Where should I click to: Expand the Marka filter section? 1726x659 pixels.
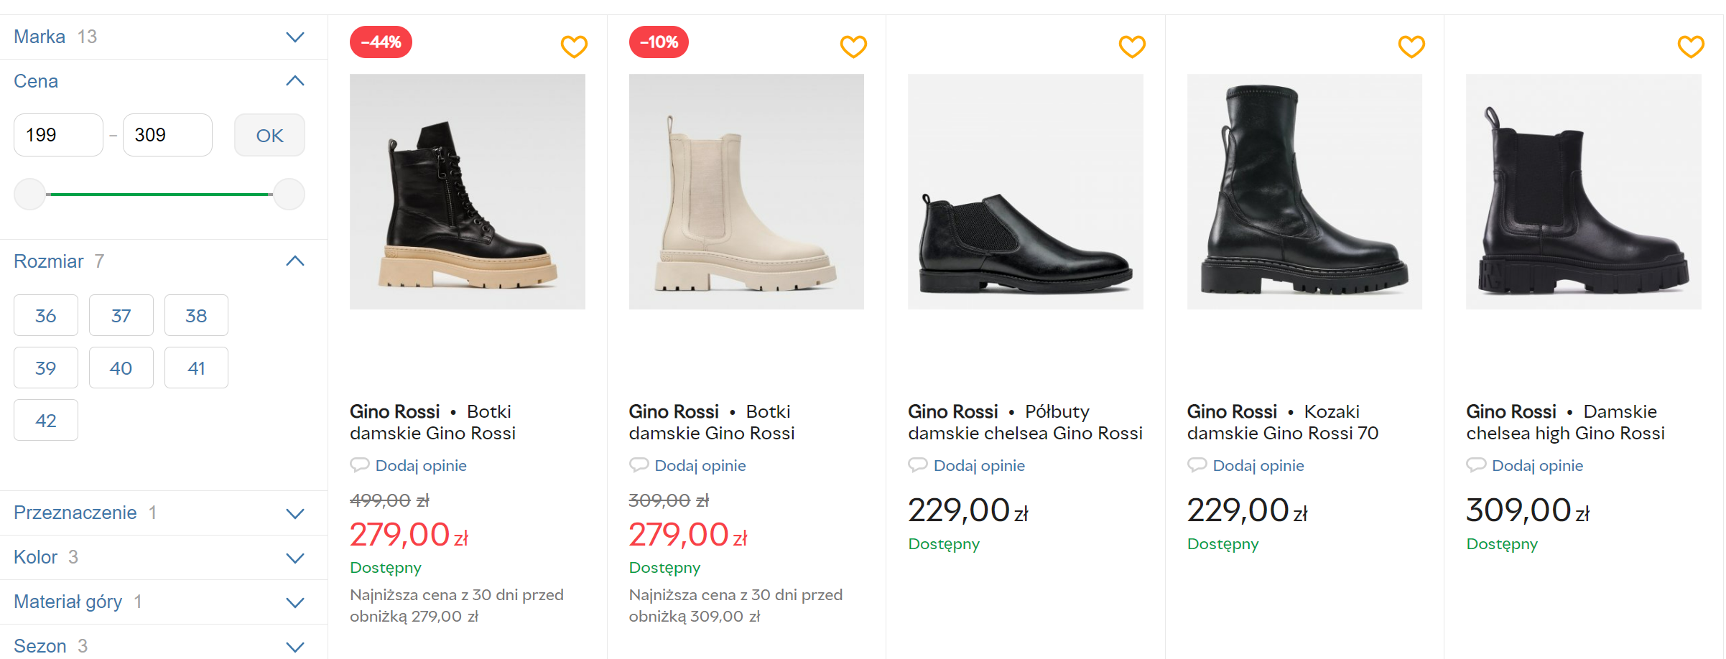295,37
